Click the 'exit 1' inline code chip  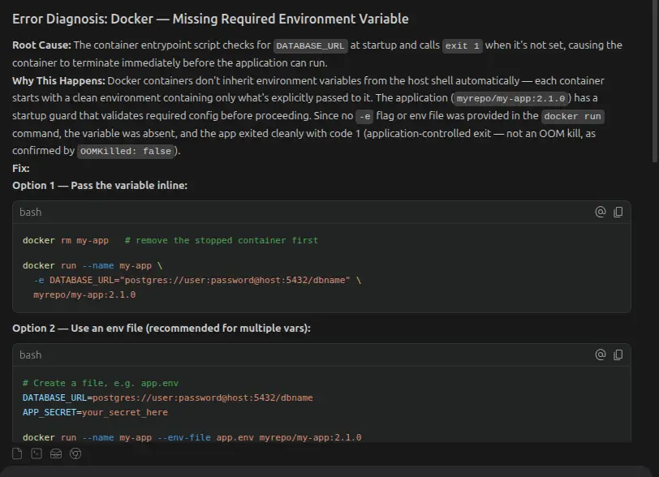(463, 45)
